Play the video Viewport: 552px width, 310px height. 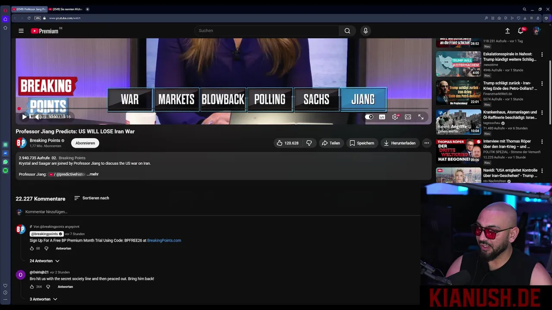coord(25,117)
